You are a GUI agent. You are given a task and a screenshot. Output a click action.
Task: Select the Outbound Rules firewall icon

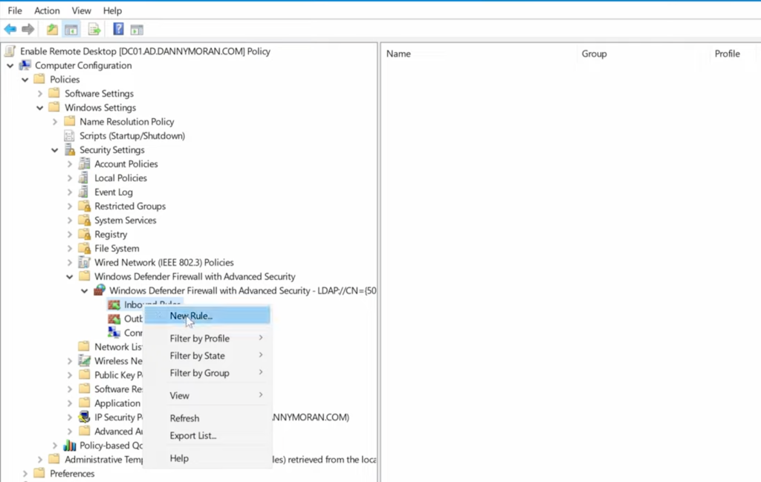[x=114, y=318]
